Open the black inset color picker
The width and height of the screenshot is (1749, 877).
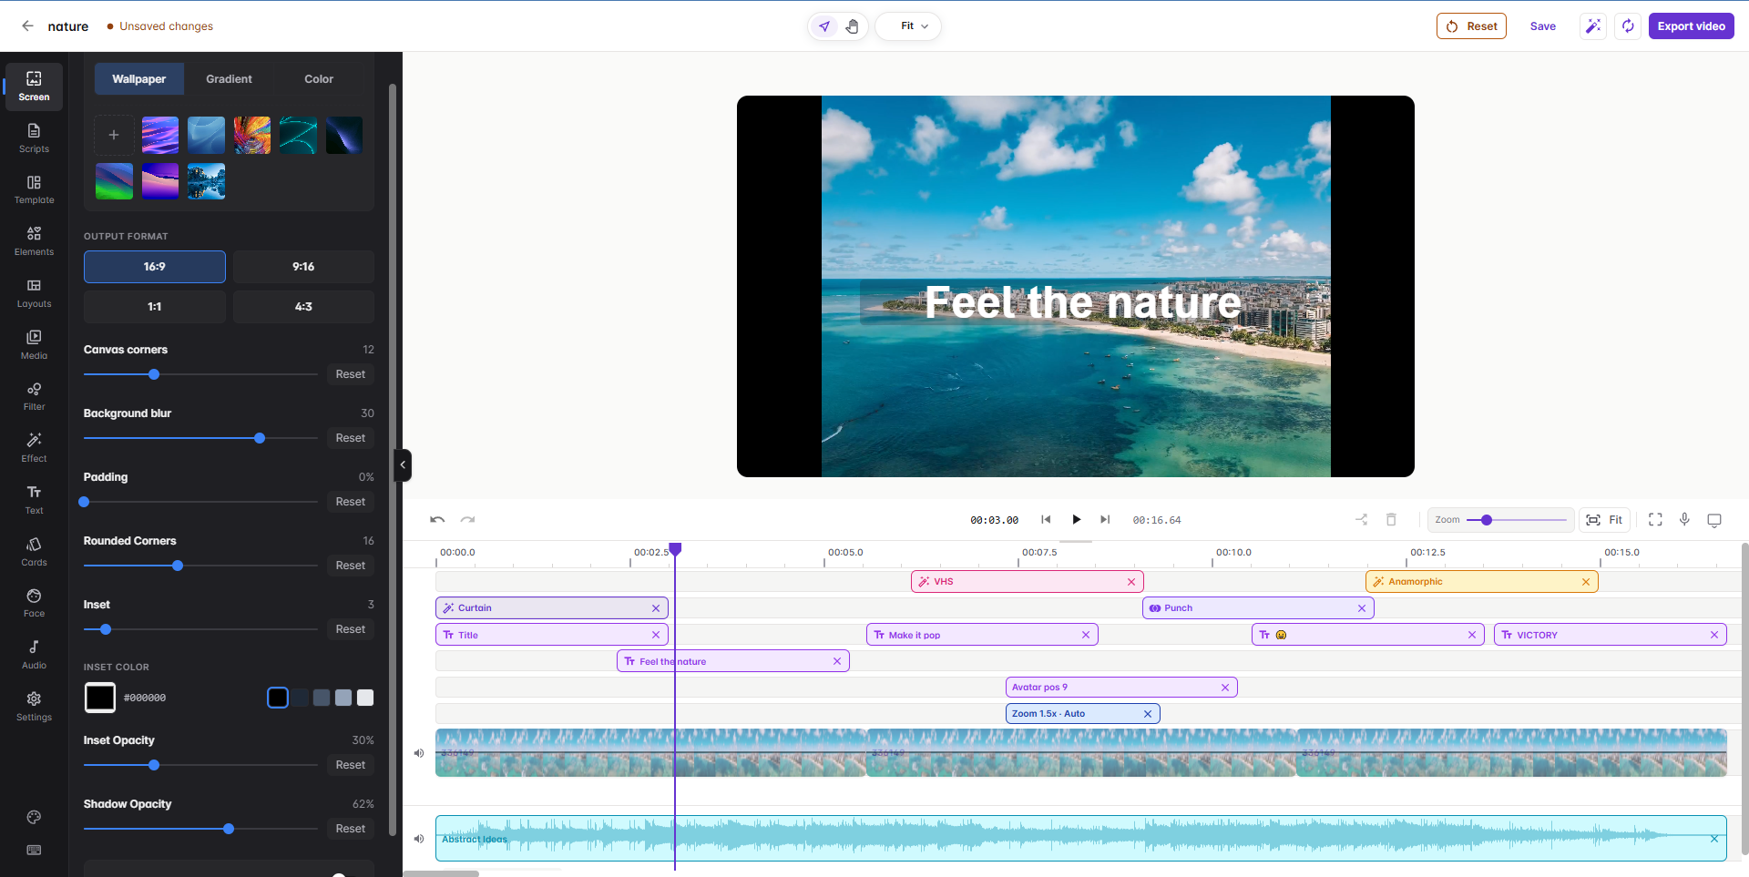point(100,698)
